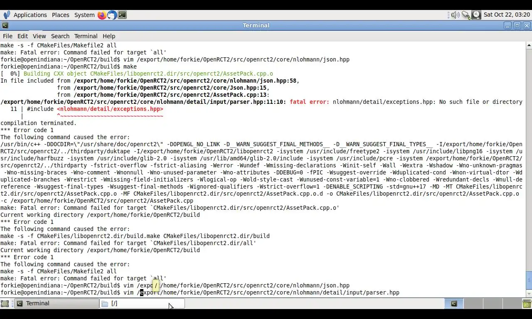The width and height of the screenshot is (532, 319).
Task: Open the Terminal menu in menubar
Action: tap(86, 36)
